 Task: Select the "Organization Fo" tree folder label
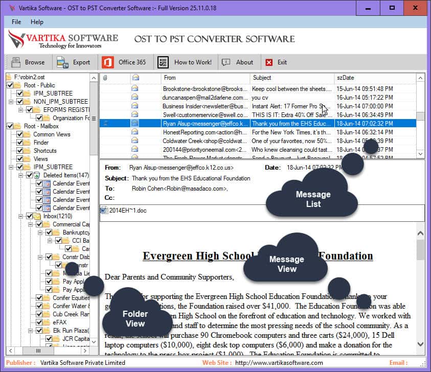[71, 118]
